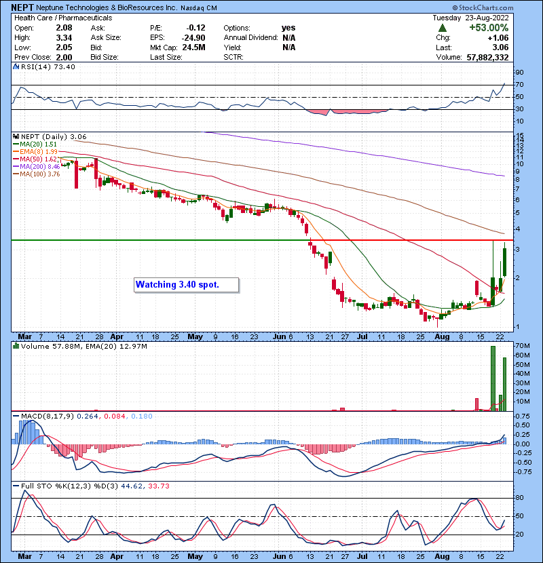The image size is (543, 563).
Task: Click the NEPT ticker symbol in header
Action: tap(22, 7)
